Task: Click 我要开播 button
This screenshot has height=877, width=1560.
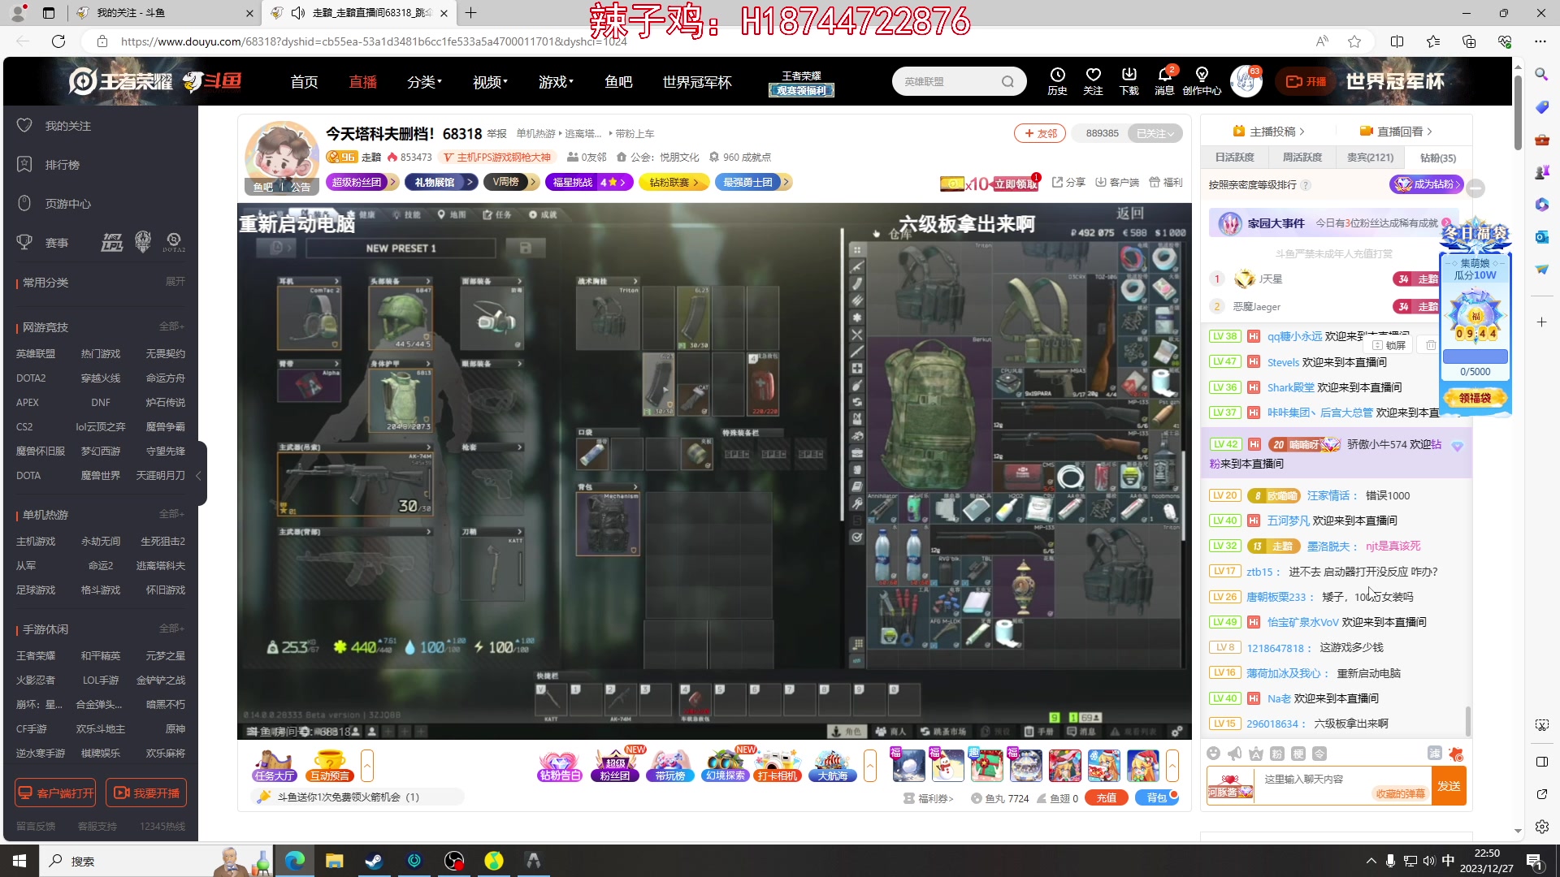Action: pyautogui.click(x=146, y=793)
